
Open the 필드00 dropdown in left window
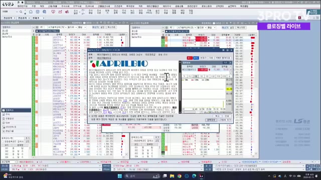click(x=76, y=27)
